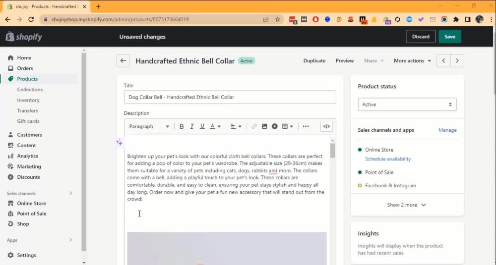Screen dimensions: 496x265
Task: Click the Save button
Action: click(449, 37)
